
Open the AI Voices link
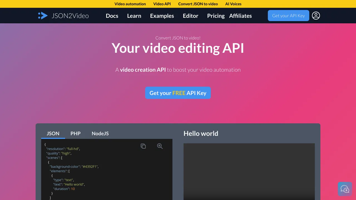(233, 4)
